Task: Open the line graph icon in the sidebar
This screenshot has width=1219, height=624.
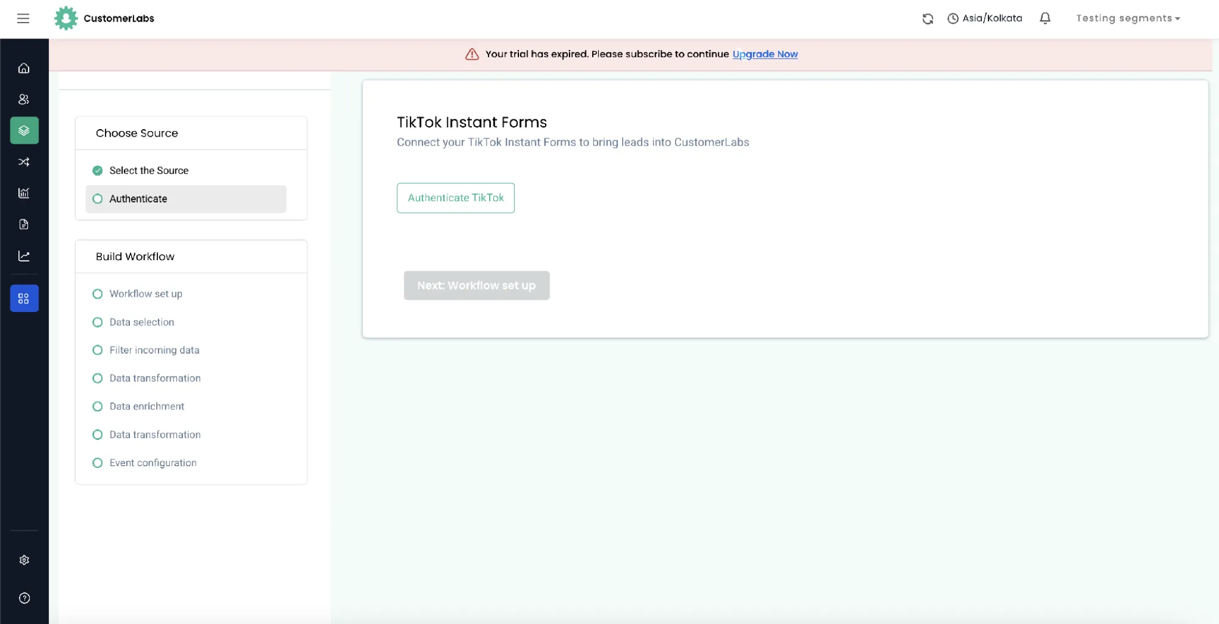Action: coord(24,256)
